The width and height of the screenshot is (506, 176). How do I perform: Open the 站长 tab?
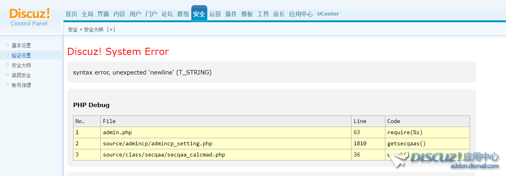[x=279, y=14]
